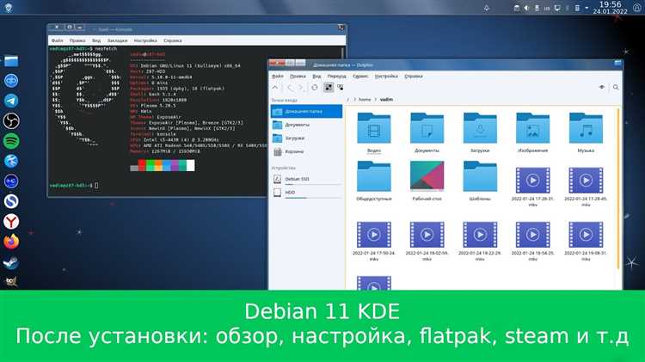Open the Документы folder icon in file view

point(427,132)
